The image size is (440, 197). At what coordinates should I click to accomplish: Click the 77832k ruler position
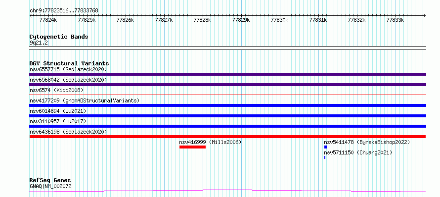(x=356, y=20)
